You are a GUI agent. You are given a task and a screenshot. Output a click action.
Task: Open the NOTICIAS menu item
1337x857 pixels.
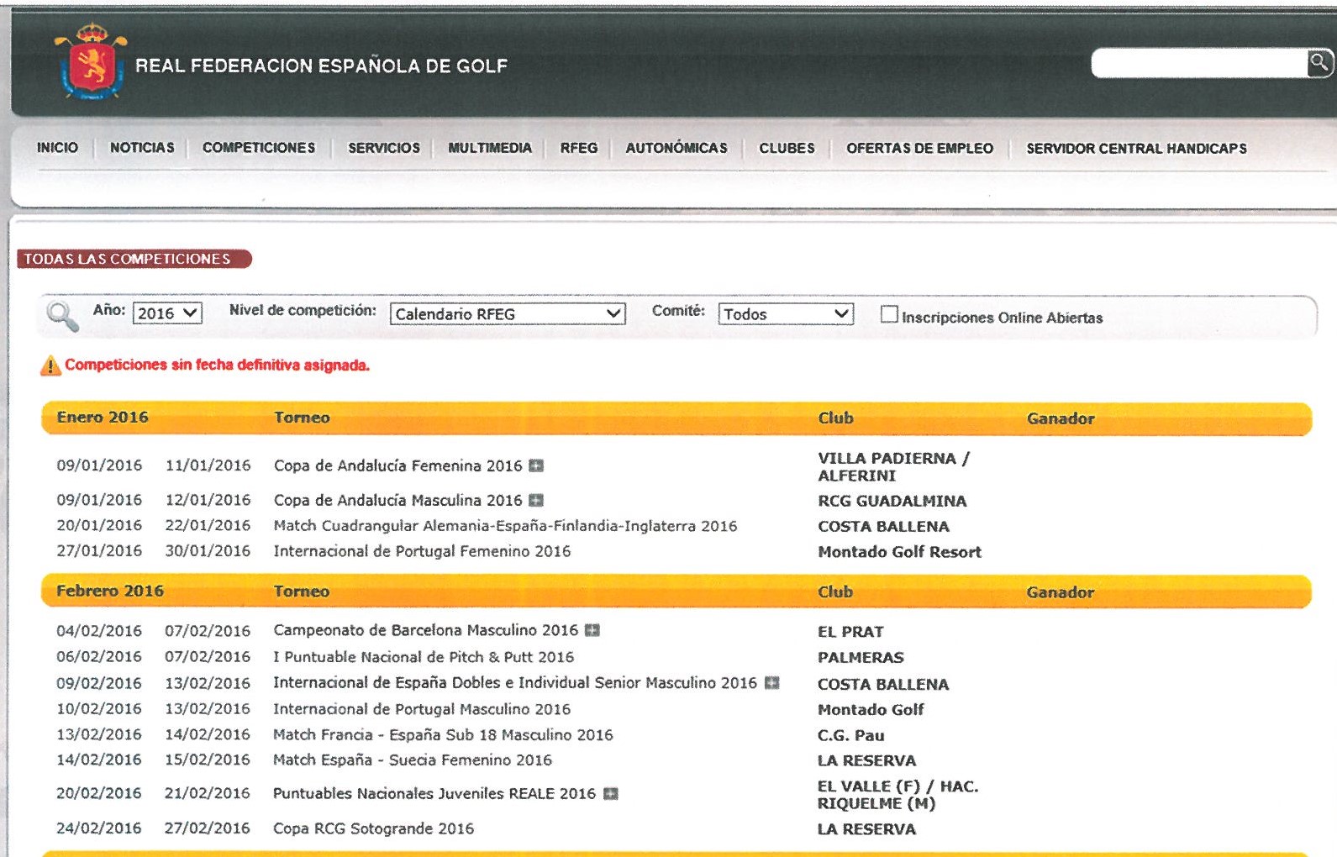pos(142,148)
